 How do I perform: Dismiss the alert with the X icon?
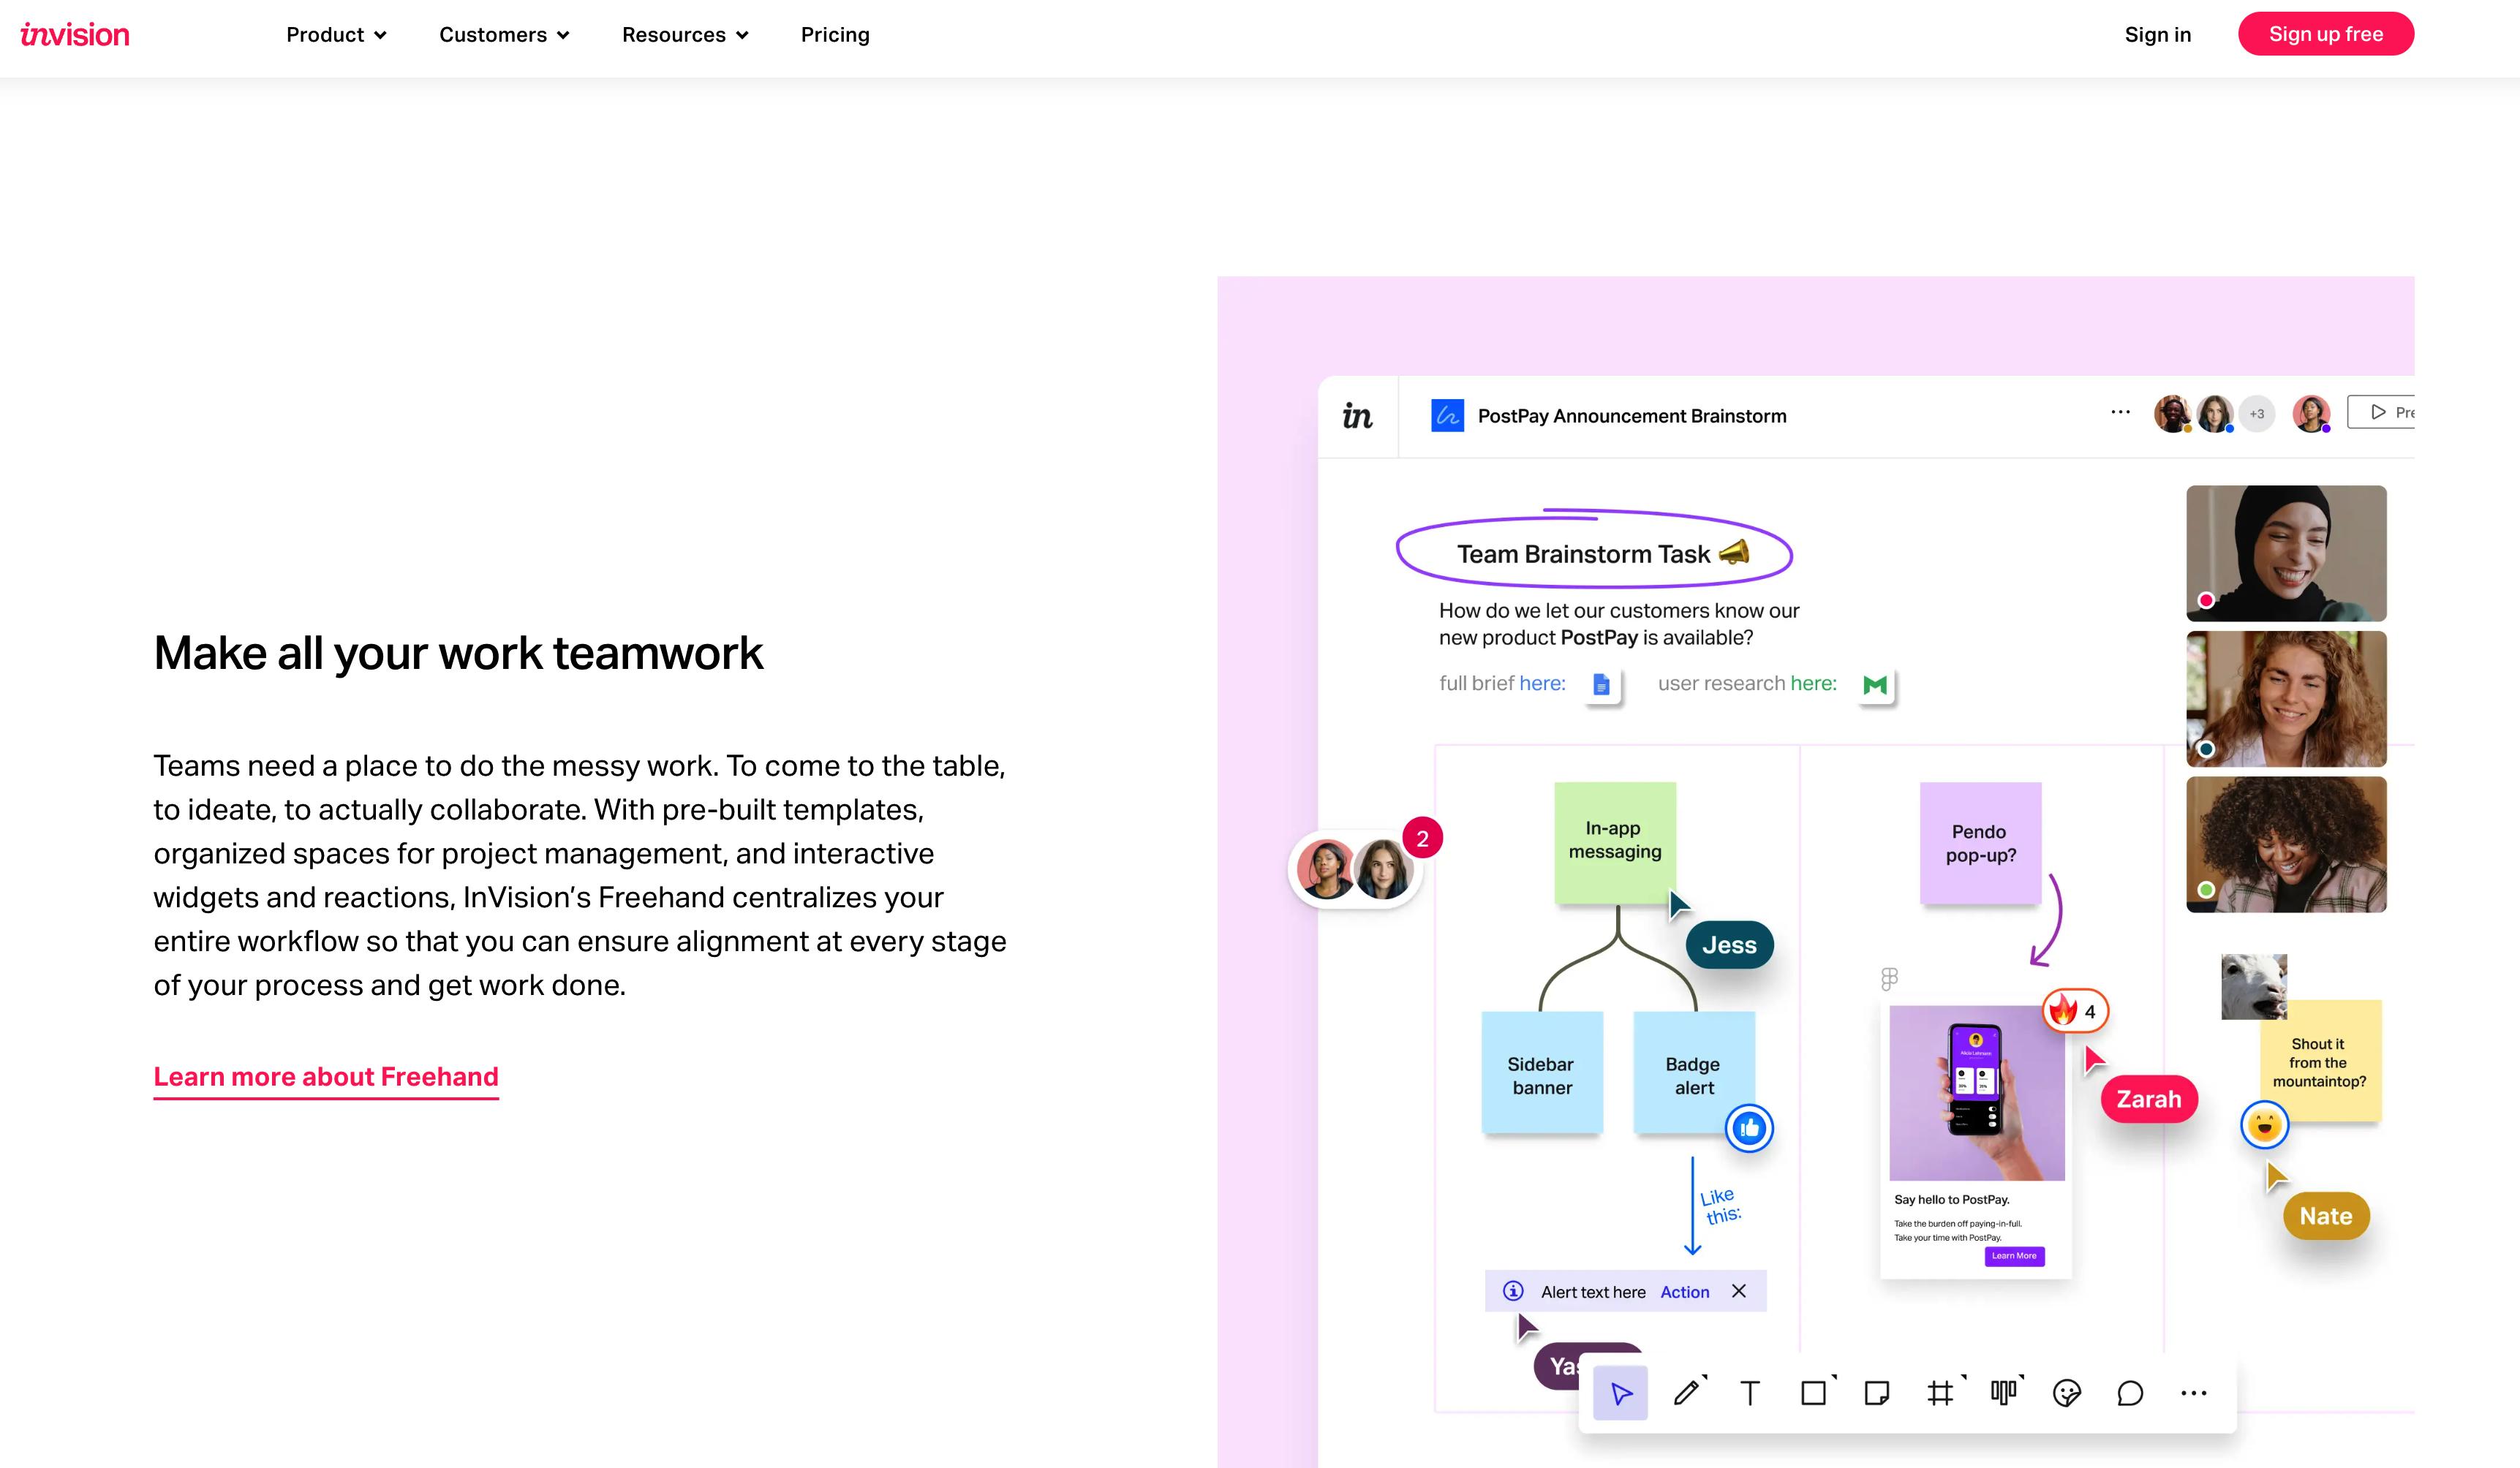[x=1739, y=1291]
